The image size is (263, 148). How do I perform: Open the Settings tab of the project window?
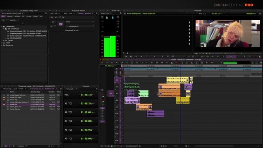tap(17, 16)
